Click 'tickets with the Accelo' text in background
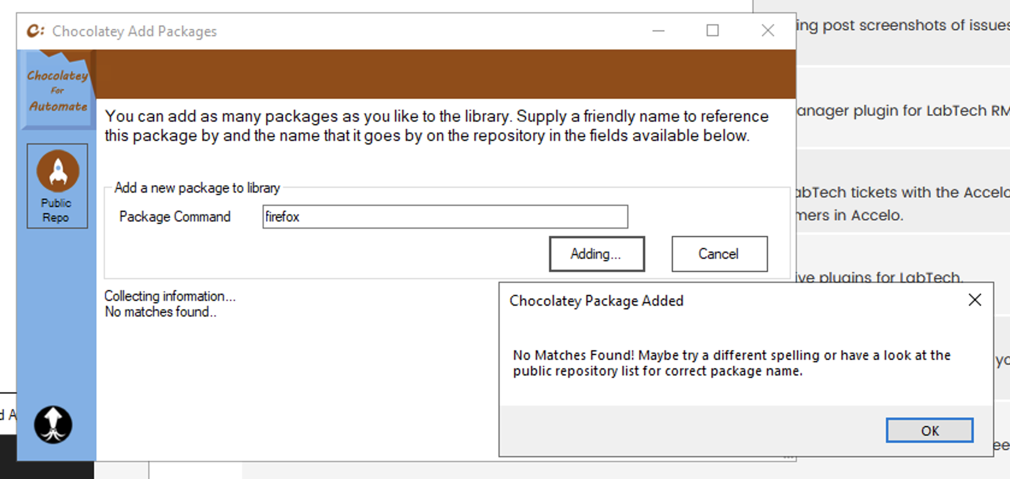Viewport: 1010px width, 479px height. [x=930, y=193]
